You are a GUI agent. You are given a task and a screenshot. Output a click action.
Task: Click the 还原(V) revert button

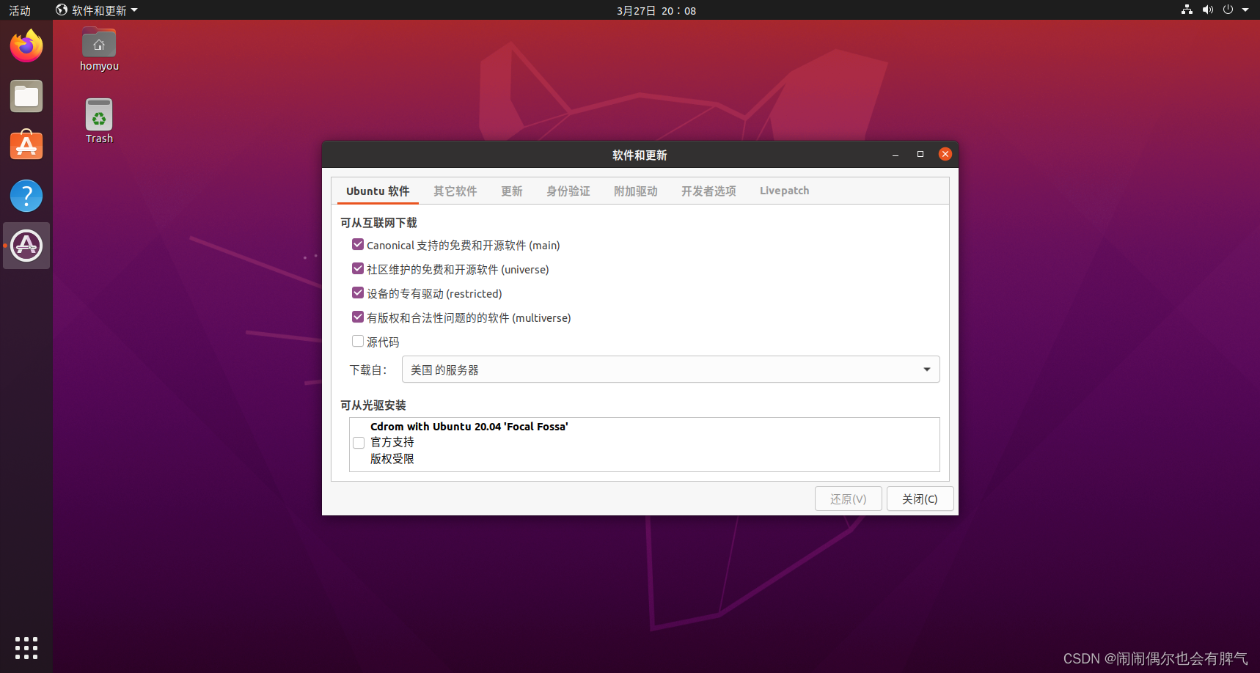[849, 499]
